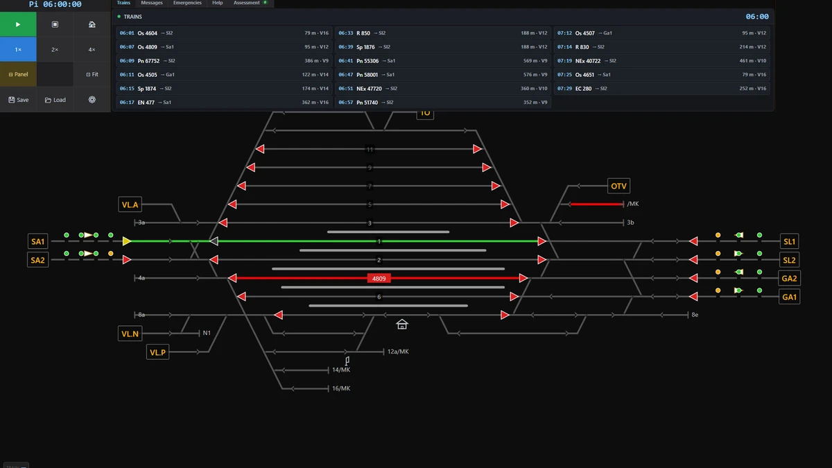Click the red entry signal on SA2 line
Viewport: 832px width, 468px height.
(127, 259)
